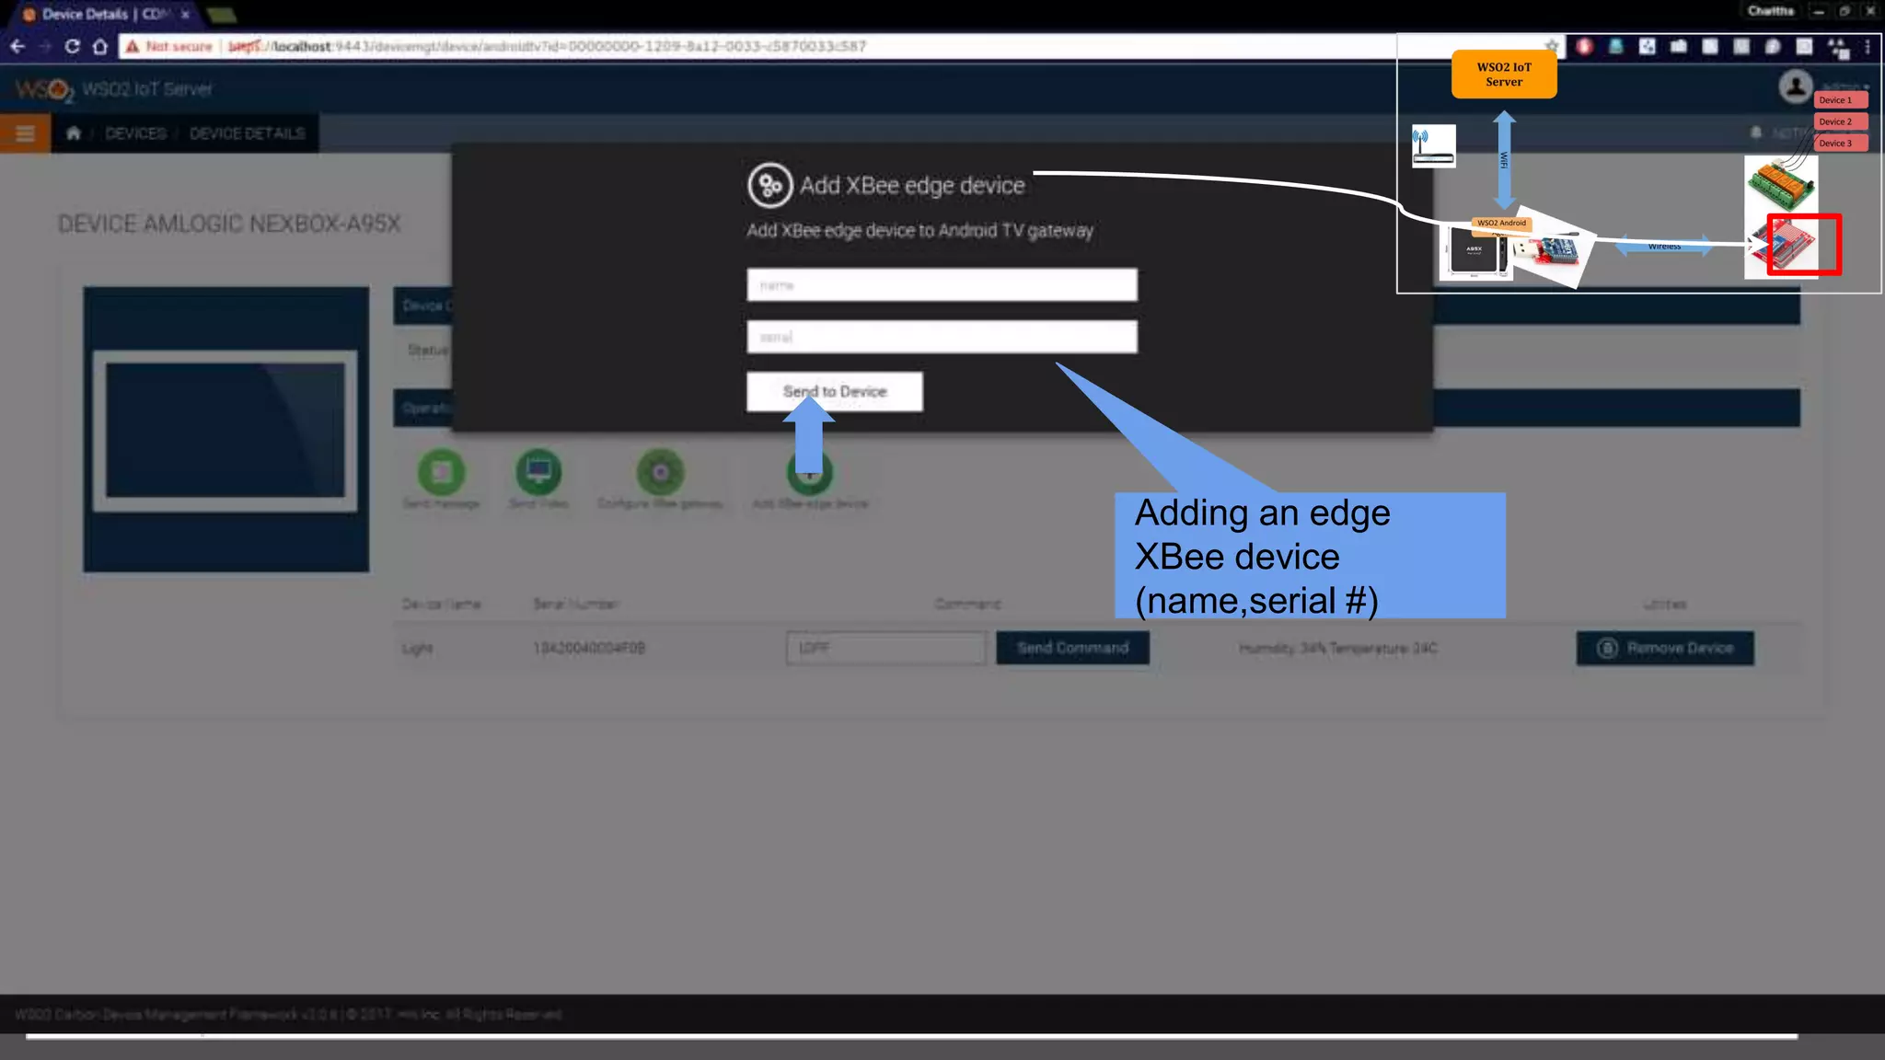Open the user avatar account icon
1885x1060 pixels.
(x=1795, y=86)
